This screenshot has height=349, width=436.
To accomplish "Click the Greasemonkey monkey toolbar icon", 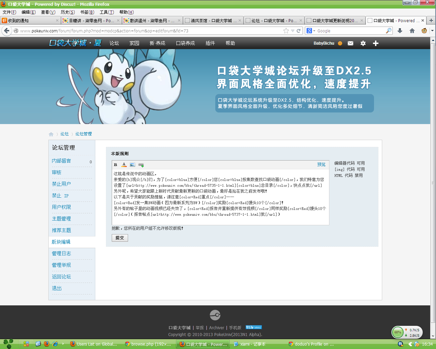I will pos(424,31).
